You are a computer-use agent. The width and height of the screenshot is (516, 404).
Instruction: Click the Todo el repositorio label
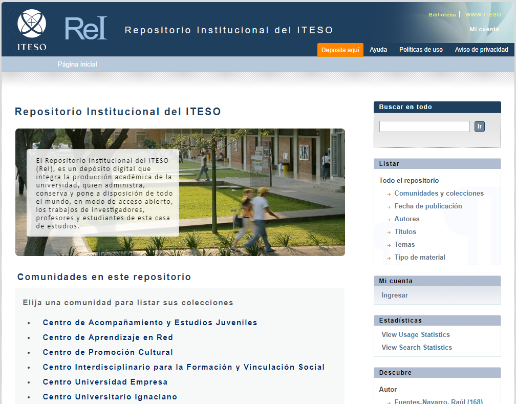point(408,180)
